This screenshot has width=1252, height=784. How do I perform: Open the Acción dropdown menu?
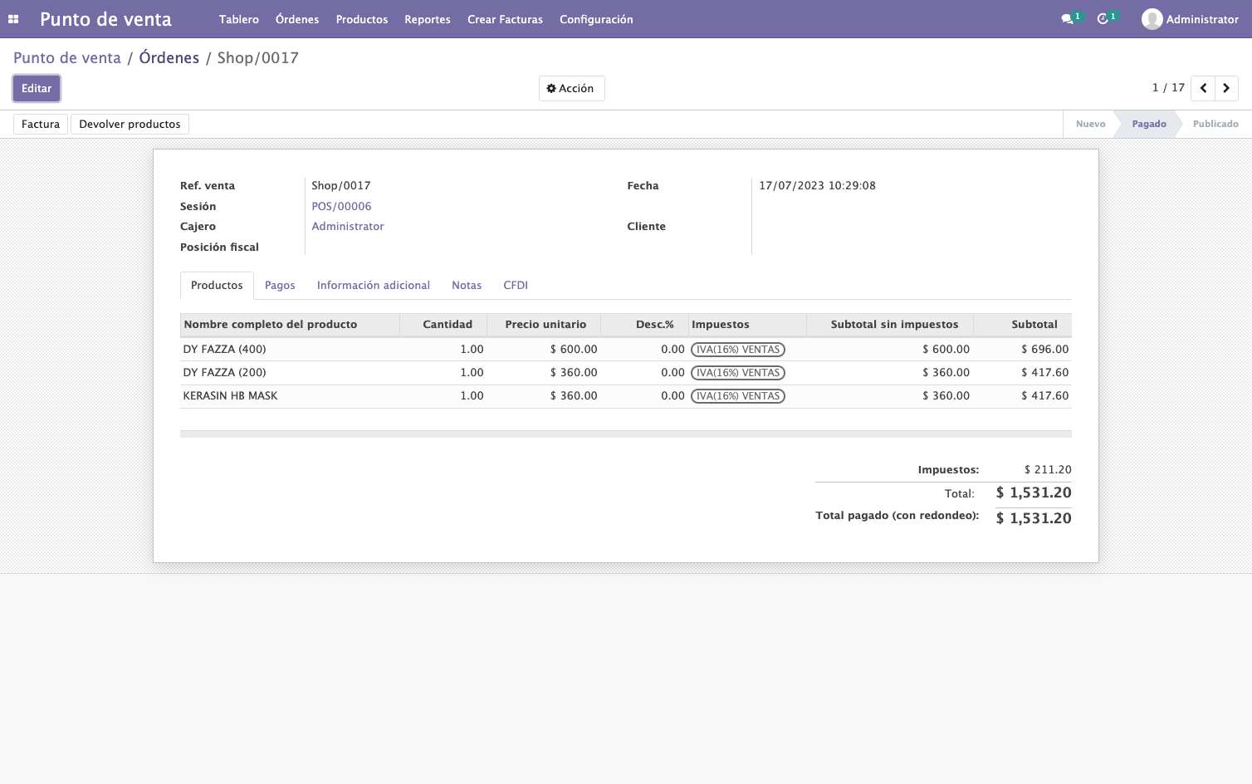click(x=571, y=88)
